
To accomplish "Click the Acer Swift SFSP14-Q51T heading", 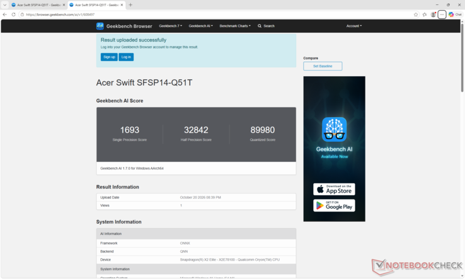I will click(144, 83).
